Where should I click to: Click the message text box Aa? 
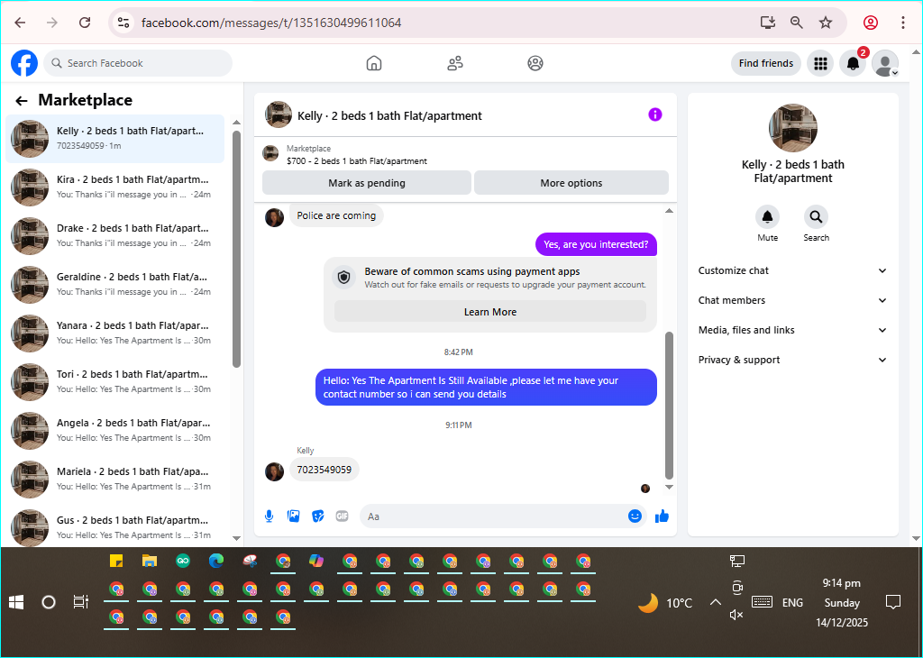click(x=495, y=516)
